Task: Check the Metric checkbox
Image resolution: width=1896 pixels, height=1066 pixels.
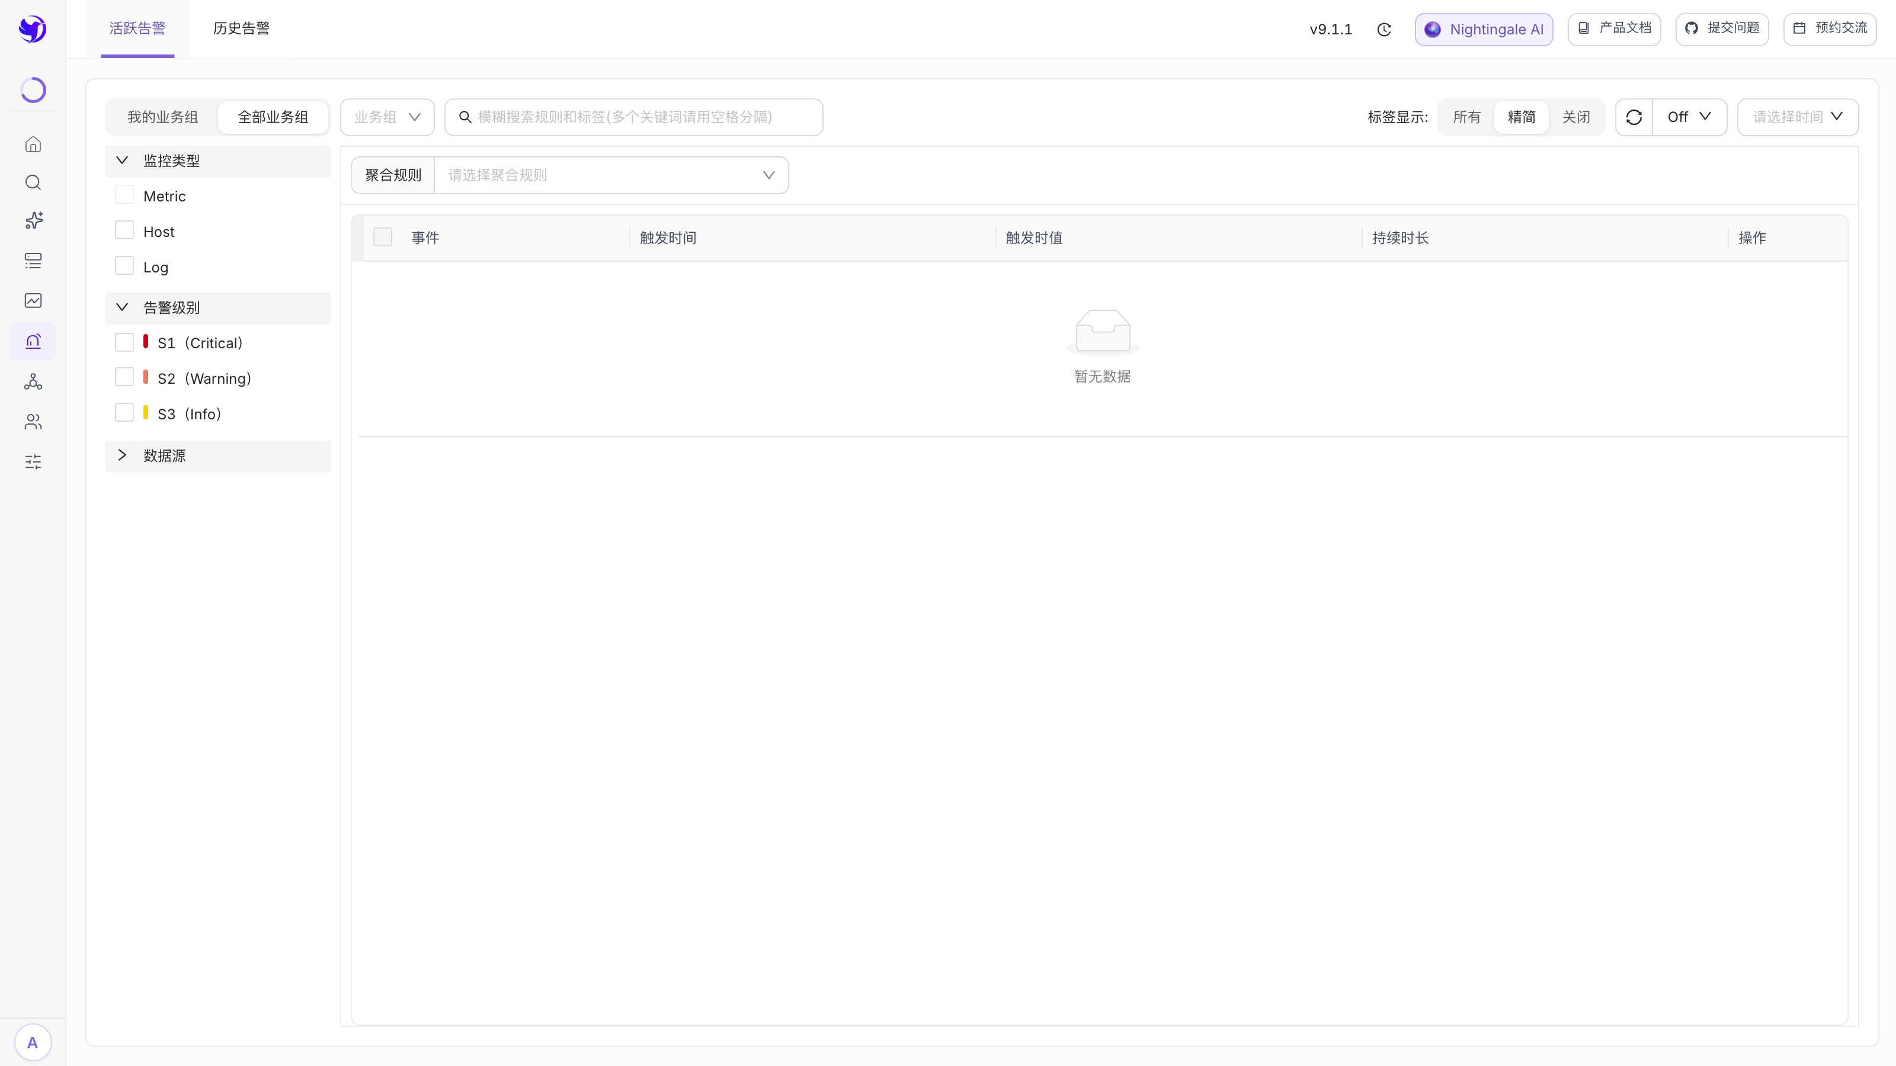Action: 124,195
